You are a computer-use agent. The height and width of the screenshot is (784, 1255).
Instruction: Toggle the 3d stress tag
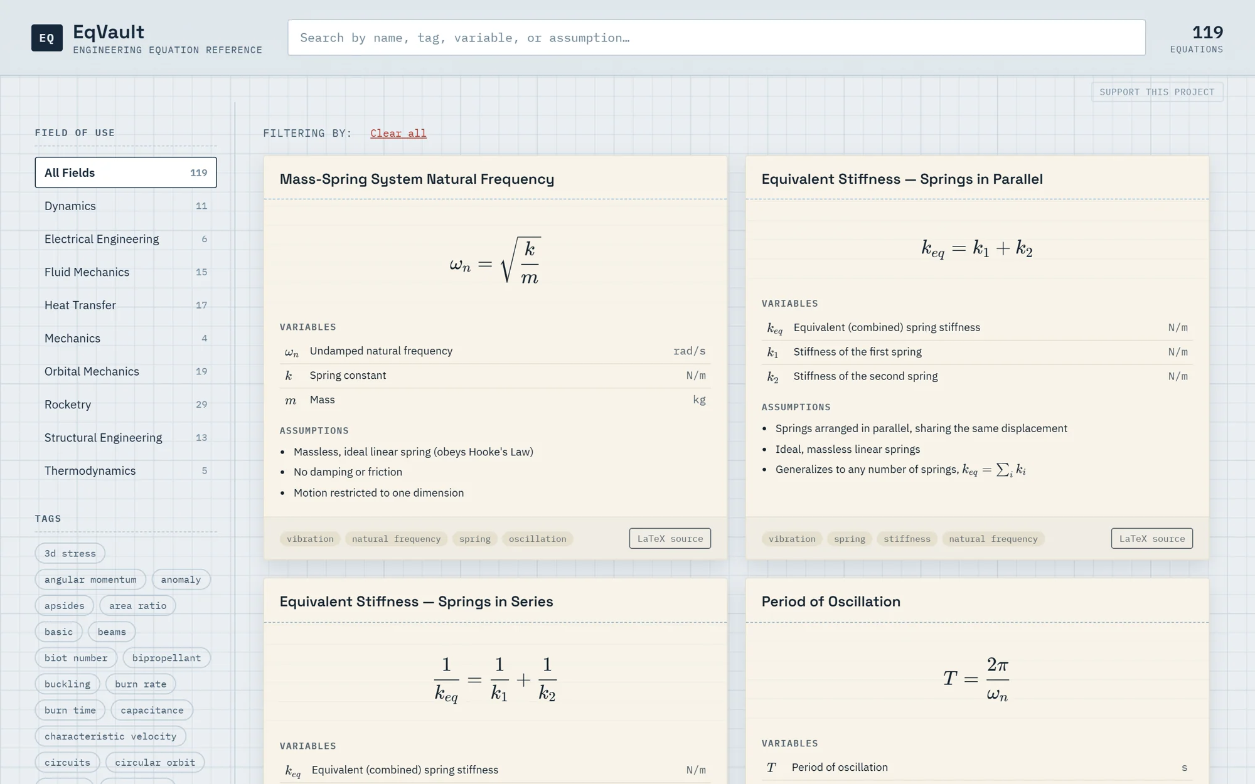tap(70, 553)
